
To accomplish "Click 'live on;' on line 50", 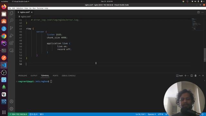I will [x=62, y=46].
